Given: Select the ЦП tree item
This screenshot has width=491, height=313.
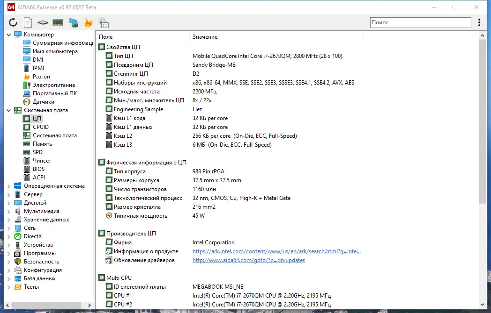Looking at the screenshot, I should (32, 119).
